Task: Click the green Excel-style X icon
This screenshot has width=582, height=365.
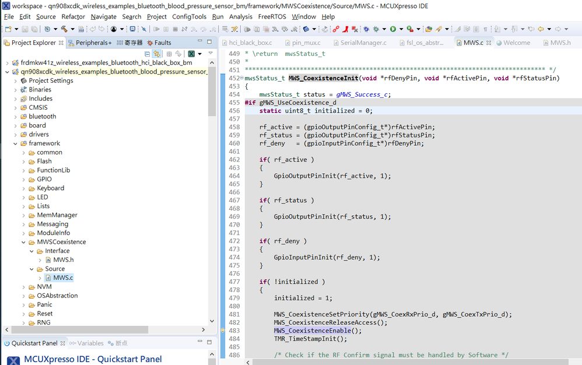Action: tap(191, 54)
